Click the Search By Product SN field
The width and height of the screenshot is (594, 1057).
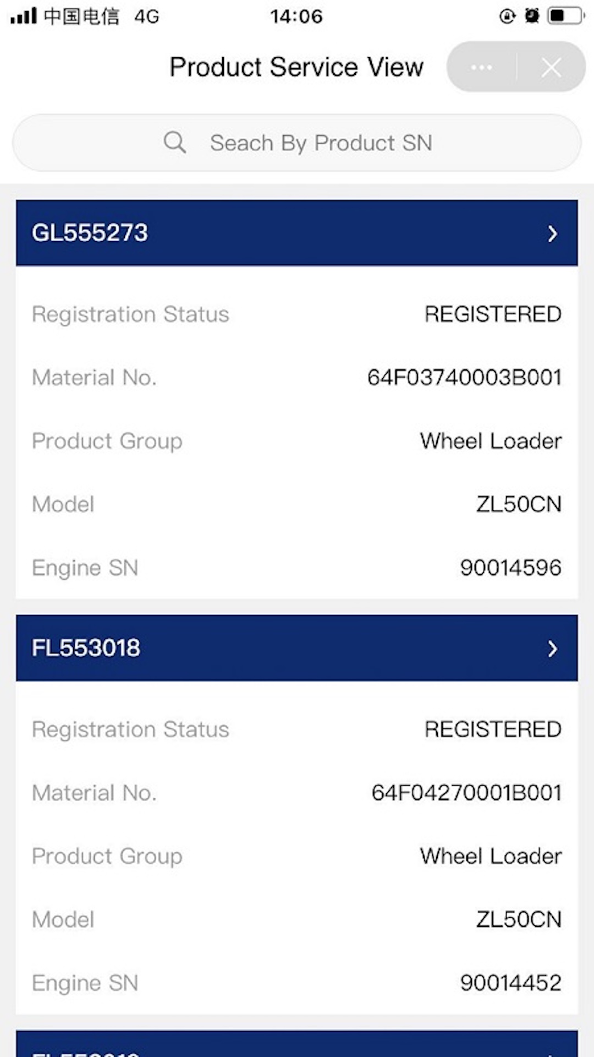[321, 143]
